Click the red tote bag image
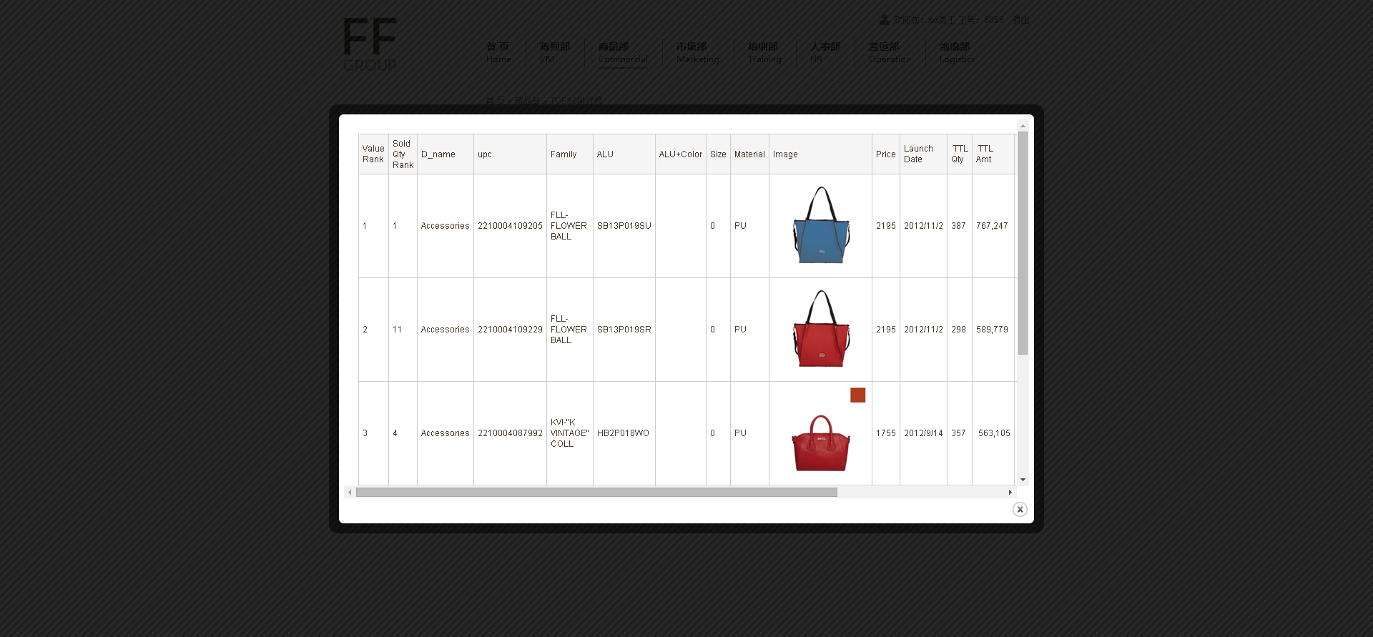This screenshot has height=637, width=1373. click(821, 330)
